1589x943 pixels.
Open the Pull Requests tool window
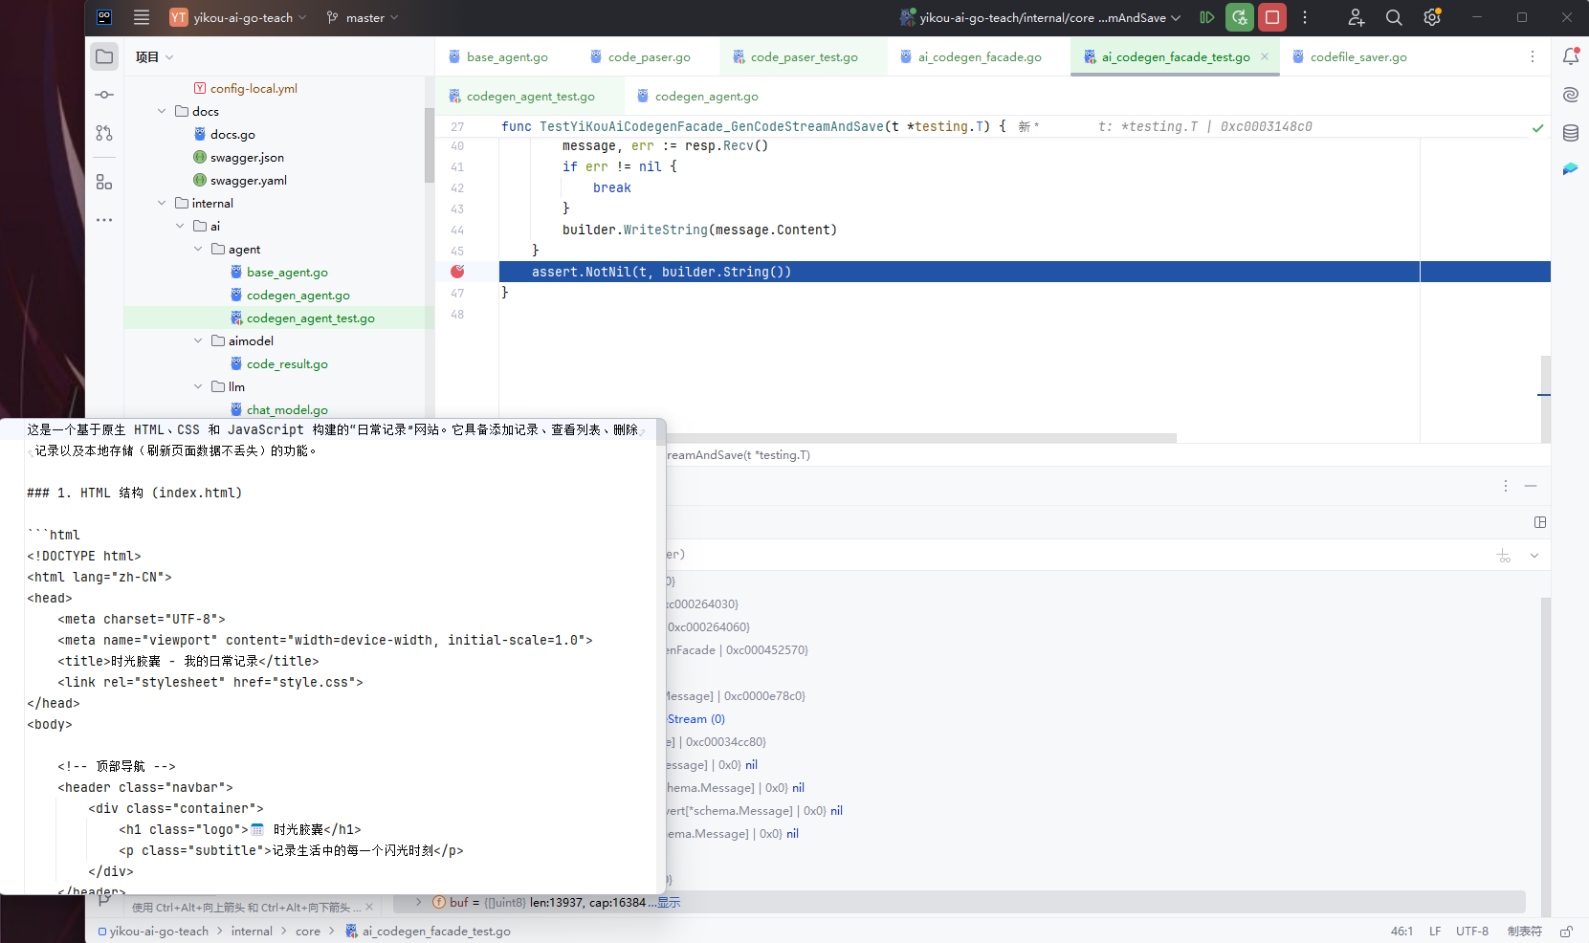point(104,133)
